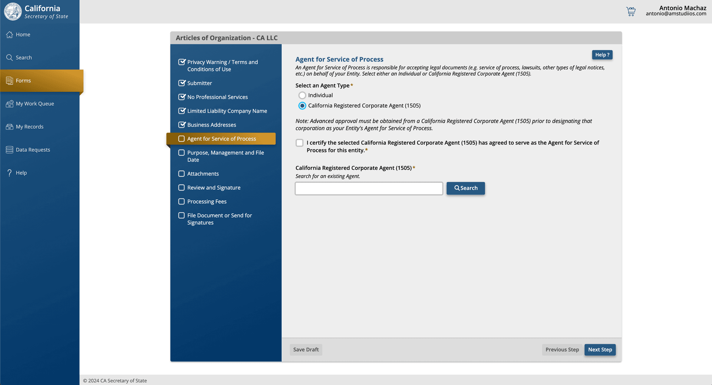Open the shopping cart icon
Viewport: 712px width, 385px height.
pyautogui.click(x=630, y=11)
